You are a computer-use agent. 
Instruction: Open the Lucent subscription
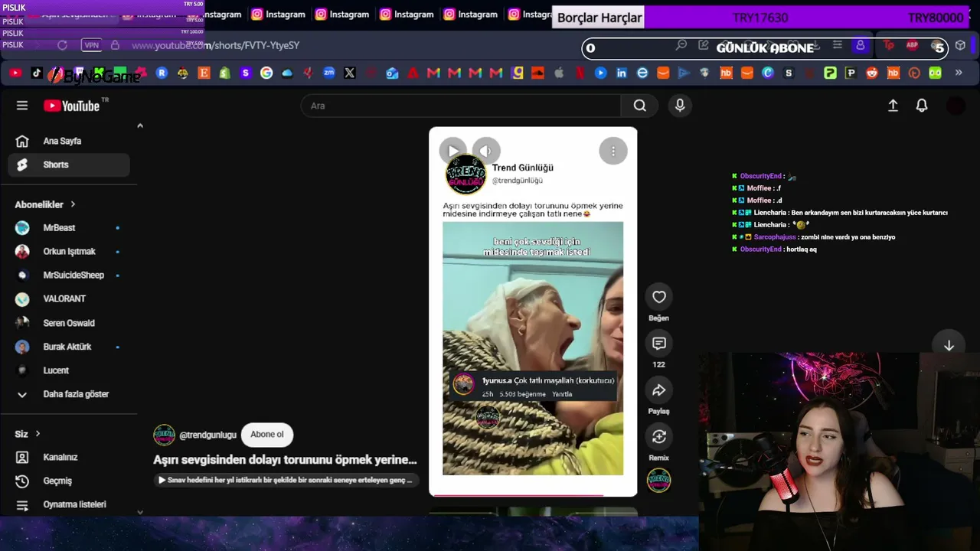[x=69, y=370]
